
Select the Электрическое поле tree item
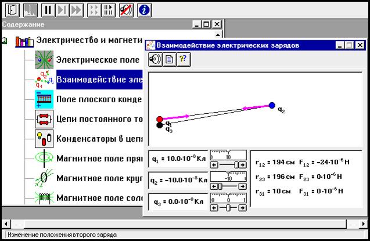98,60
